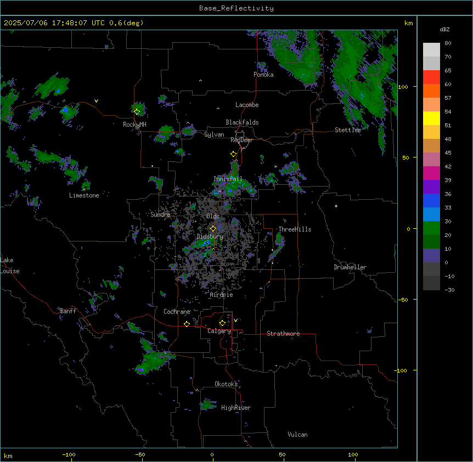
Task: Click the yellow diamond marker above Calgary
Action: pyautogui.click(x=222, y=323)
